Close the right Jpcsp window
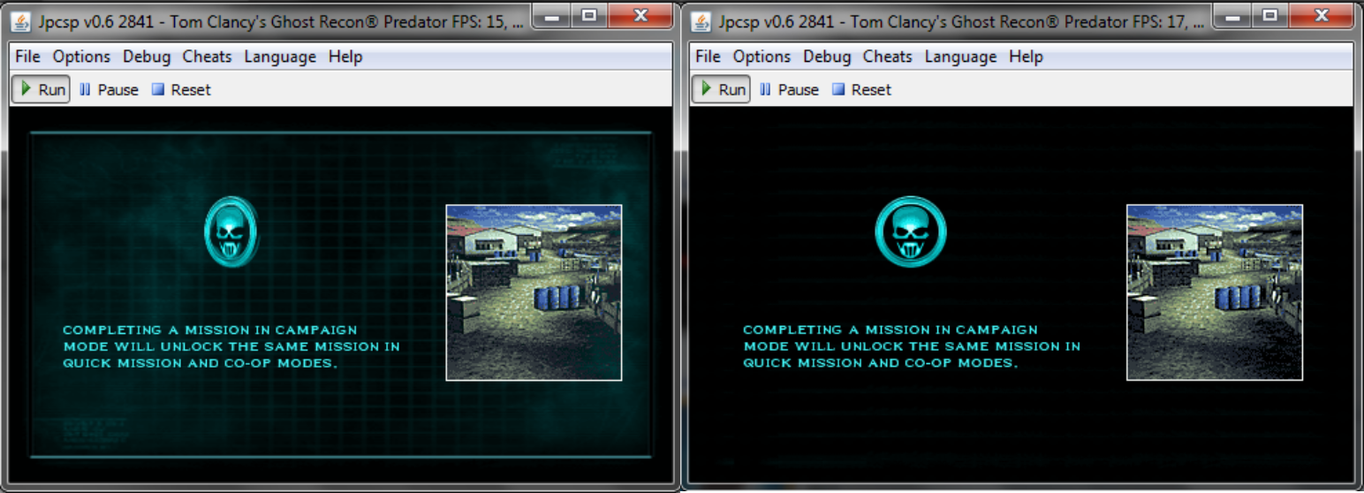The height and width of the screenshot is (493, 1364). (x=1321, y=15)
